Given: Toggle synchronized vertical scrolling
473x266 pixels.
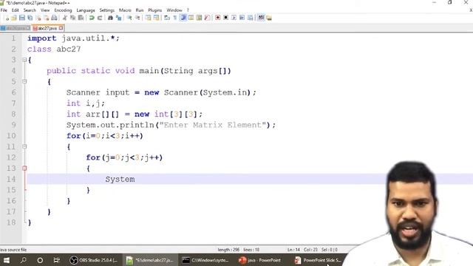Looking at the screenshot, I should pos(148,18).
